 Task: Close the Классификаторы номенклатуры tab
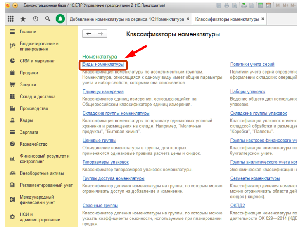(263, 19)
